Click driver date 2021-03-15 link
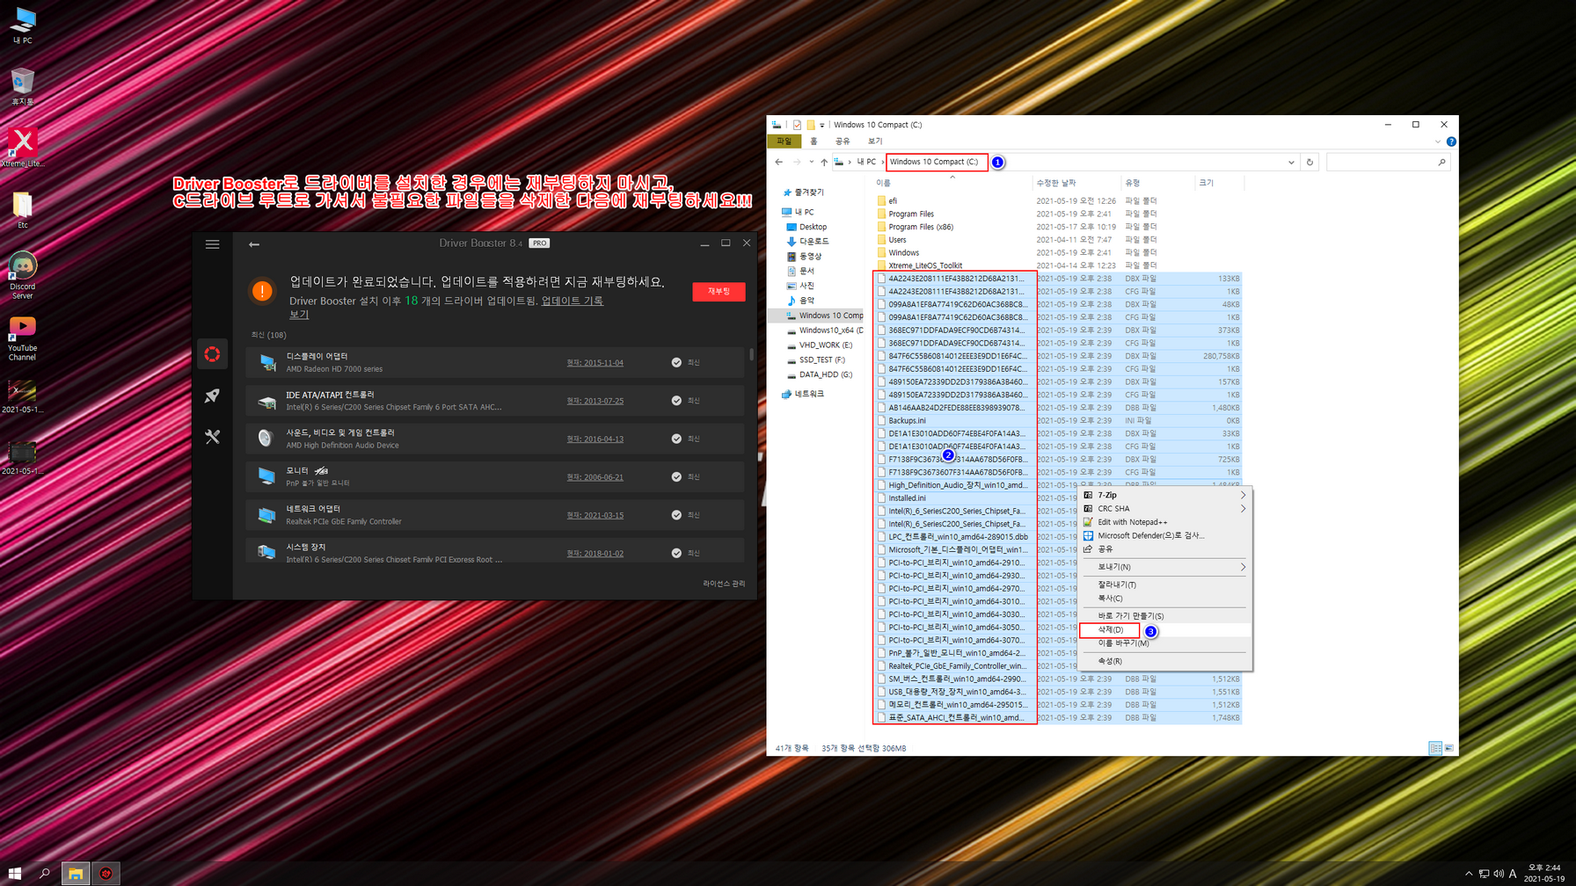 pyautogui.click(x=595, y=515)
